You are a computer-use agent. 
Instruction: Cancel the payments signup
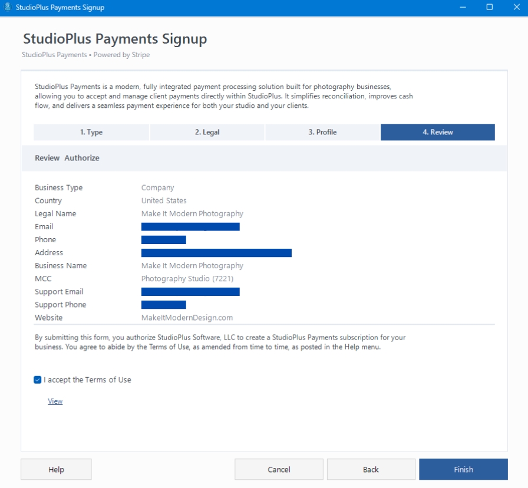(279, 470)
